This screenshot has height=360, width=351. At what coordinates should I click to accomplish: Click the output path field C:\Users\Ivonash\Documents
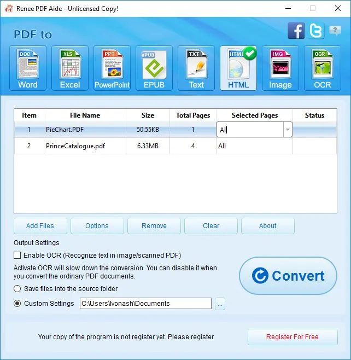point(145,304)
